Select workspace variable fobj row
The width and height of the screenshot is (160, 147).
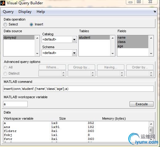pos(76,135)
